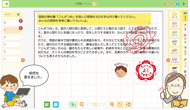
Task: Switch to the 文字 tab
Action: [185, 27]
